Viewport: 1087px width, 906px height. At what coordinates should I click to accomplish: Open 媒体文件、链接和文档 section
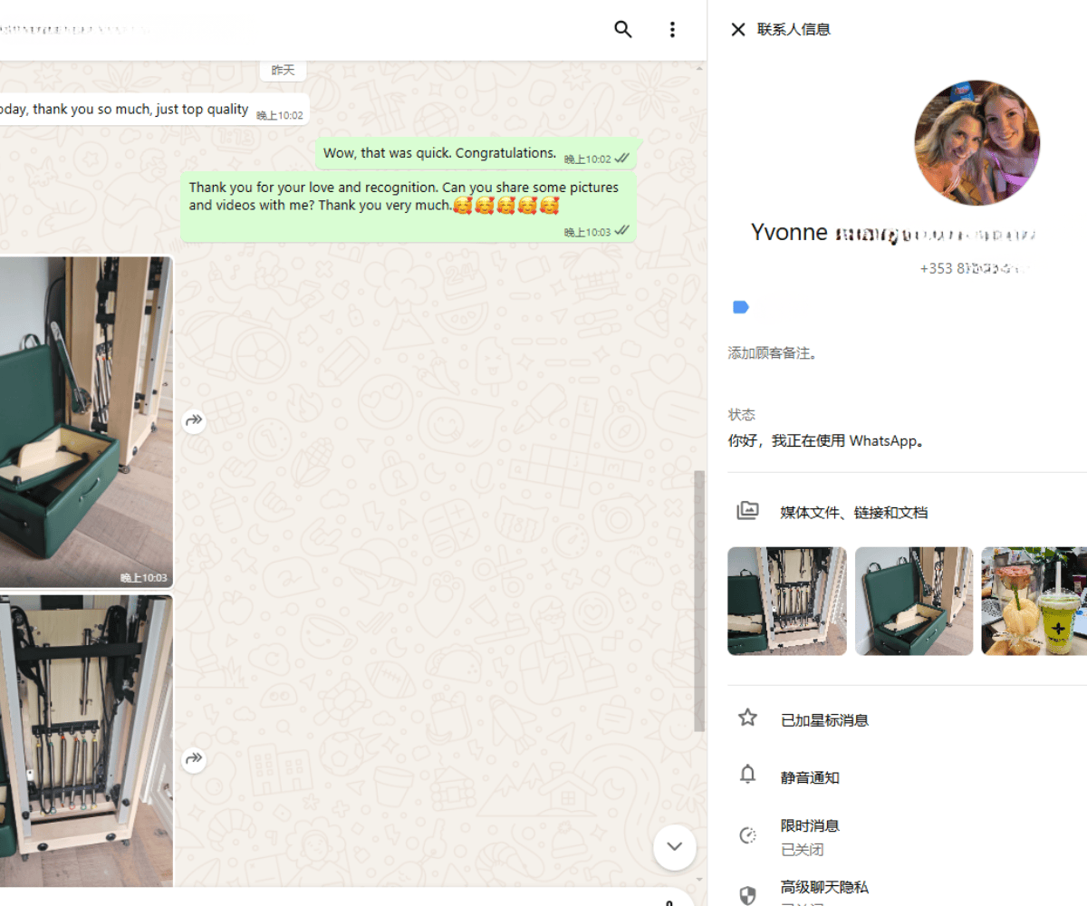pos(853,513)
